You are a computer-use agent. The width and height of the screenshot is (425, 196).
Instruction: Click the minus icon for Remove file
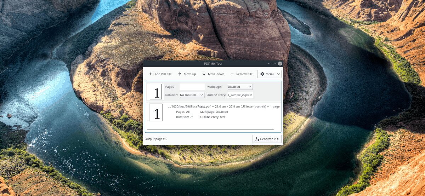click(232, 74)
